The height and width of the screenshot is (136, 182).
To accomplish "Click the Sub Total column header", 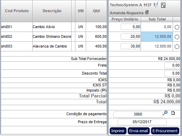I will pos(157,19).
